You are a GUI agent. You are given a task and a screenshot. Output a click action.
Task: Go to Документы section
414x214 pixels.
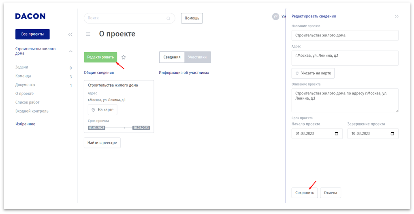coord(25,85)
